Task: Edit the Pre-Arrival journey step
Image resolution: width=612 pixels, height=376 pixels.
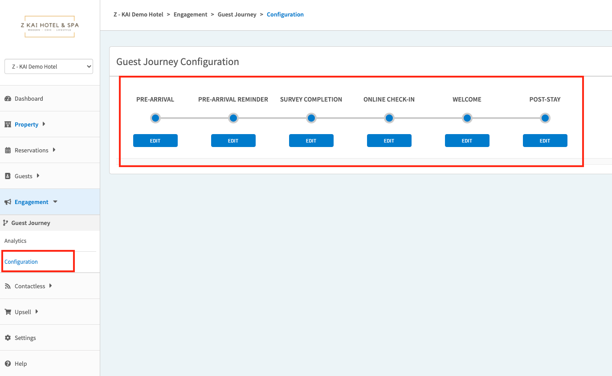Action: tap(155, 141)
